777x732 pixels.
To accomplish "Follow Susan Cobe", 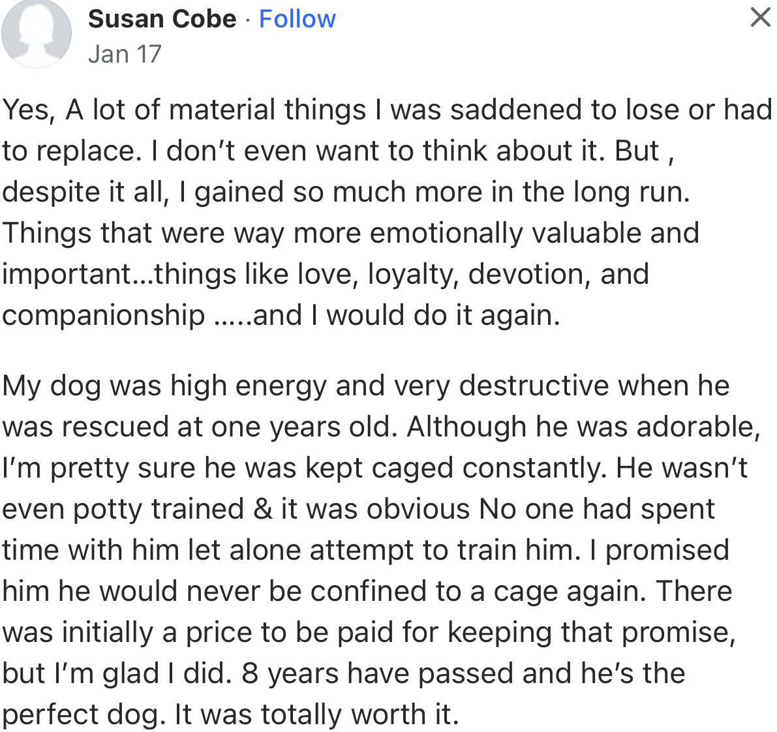I will (x=297, y=19).
